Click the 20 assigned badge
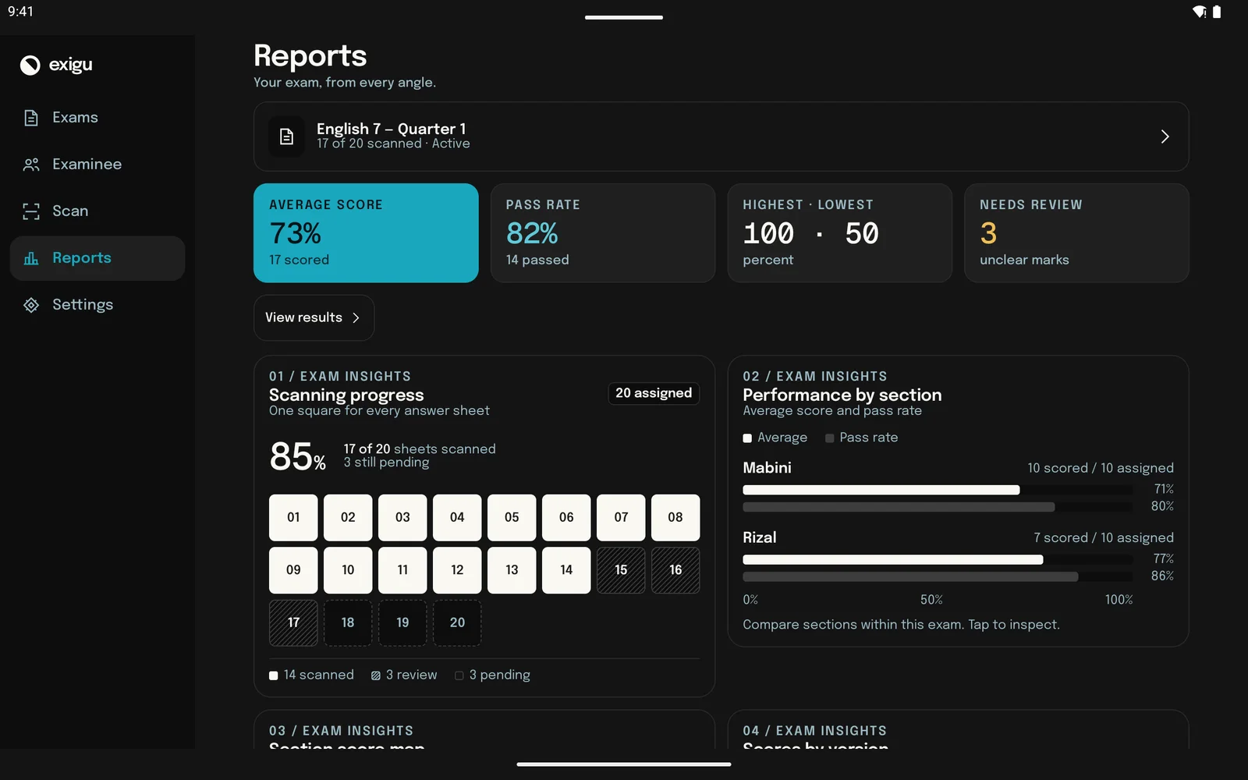1248x780 pixels. pos(654,393)
